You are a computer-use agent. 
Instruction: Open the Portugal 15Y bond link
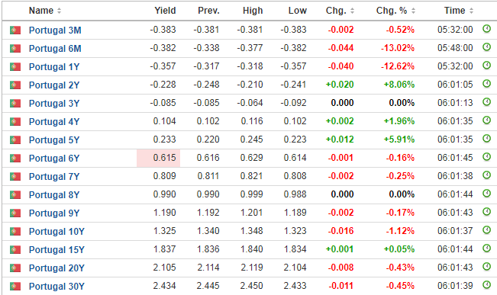(x=56, y=250)
